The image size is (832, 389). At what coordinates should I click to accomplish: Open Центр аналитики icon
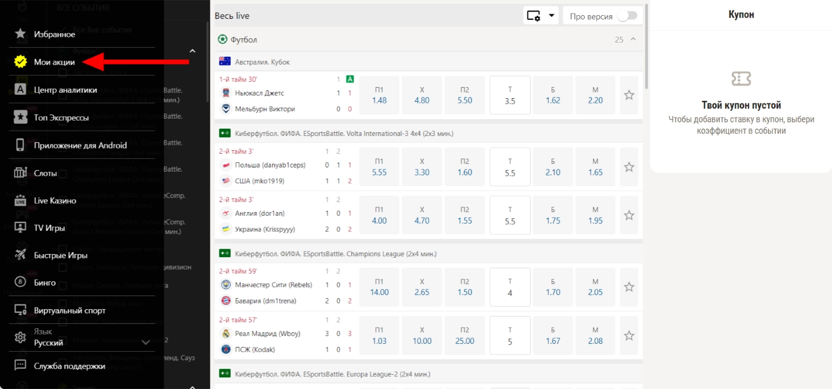click(x=21, y=89)
